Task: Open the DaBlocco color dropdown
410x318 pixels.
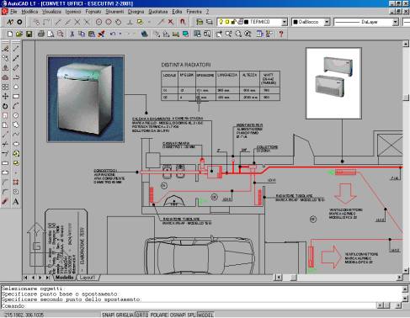Action: pyautogui.click(x=327, y=22)
